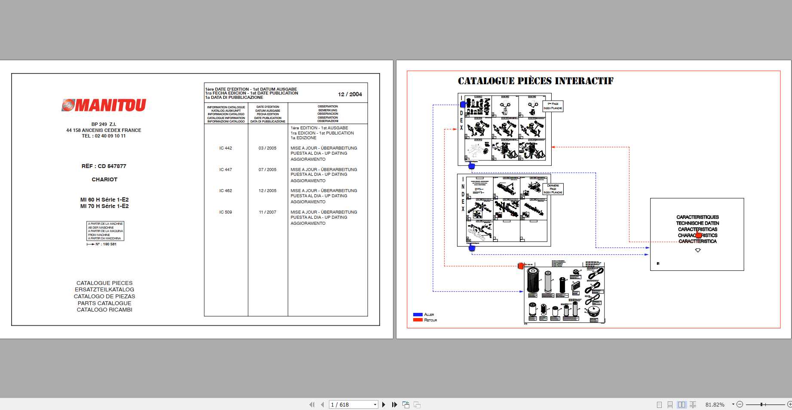Click the red Retour legend swatch
Screen dimensions: 792x410
tap(417, 320)
